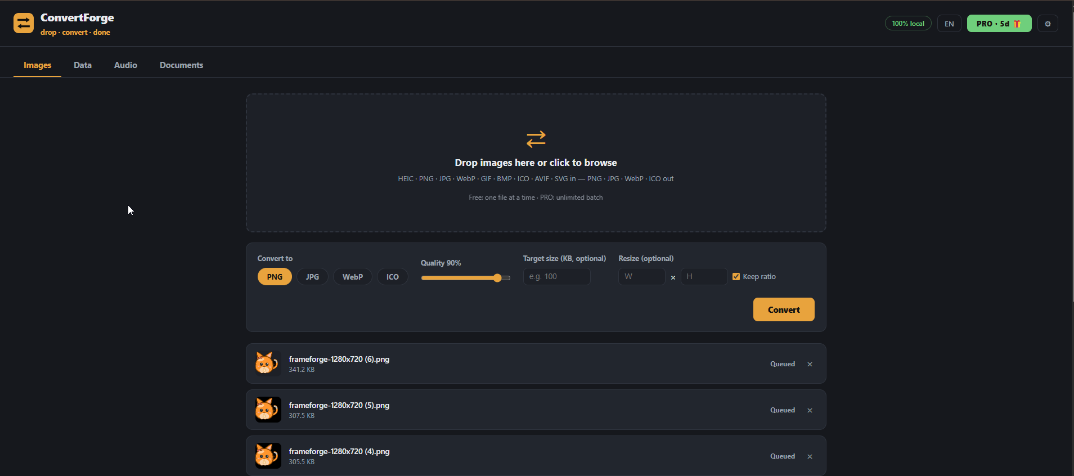
Task: Click Drop images here or click to browse
Action: pos(536,163)
